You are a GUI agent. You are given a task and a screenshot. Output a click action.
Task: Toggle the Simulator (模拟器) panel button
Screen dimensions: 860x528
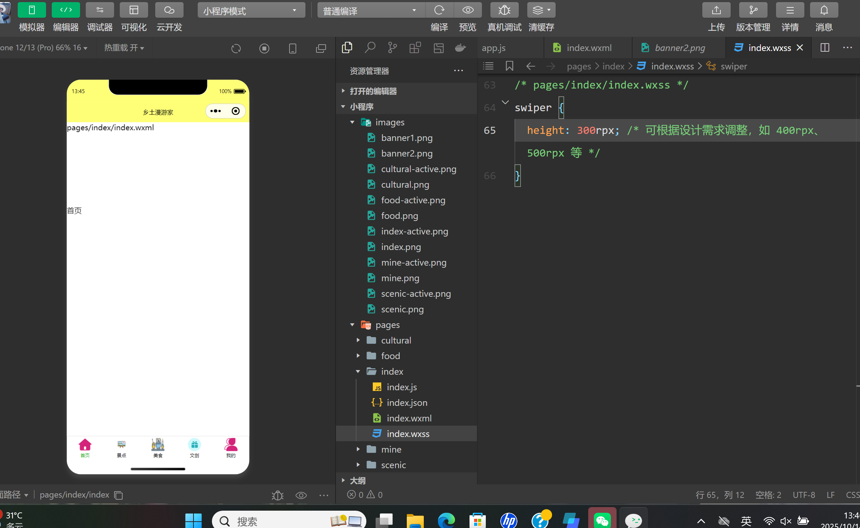click(32, 10)
